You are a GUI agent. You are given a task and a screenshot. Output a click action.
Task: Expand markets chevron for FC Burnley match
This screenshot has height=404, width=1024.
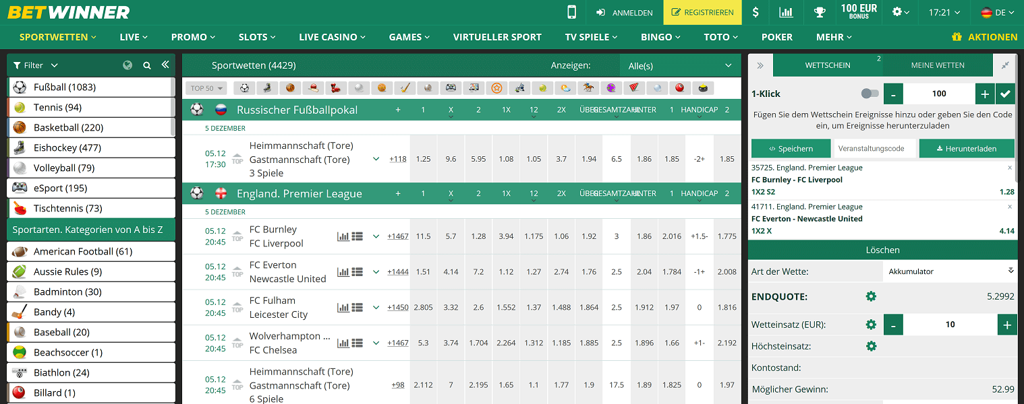point(376,236)
